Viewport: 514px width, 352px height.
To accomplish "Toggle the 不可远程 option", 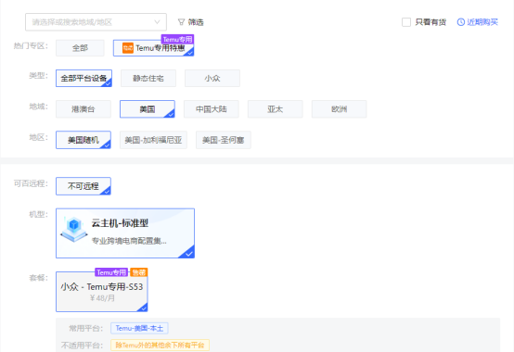I will [84, 186].
